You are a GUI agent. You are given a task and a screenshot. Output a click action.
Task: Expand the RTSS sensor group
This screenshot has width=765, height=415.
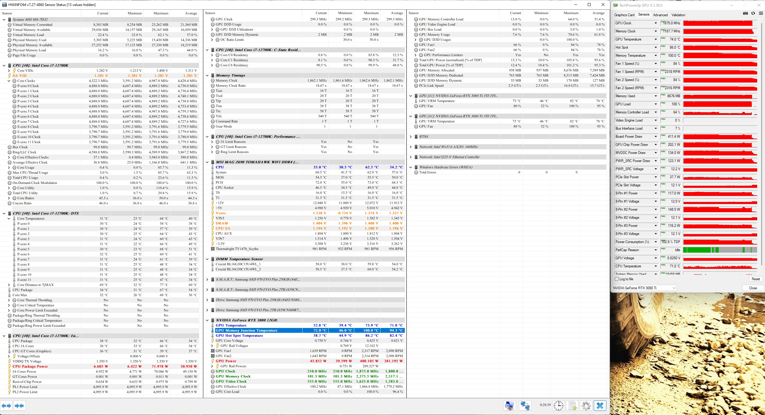[411, 137]
